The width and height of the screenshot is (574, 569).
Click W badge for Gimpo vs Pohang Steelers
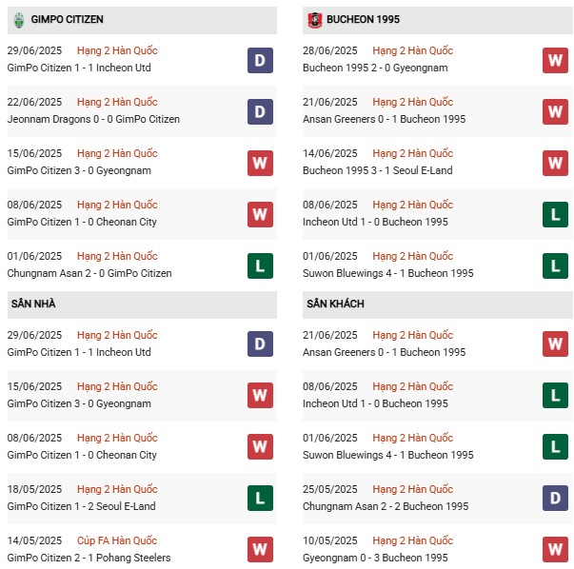pyautogui.click(x=260, y=549)
